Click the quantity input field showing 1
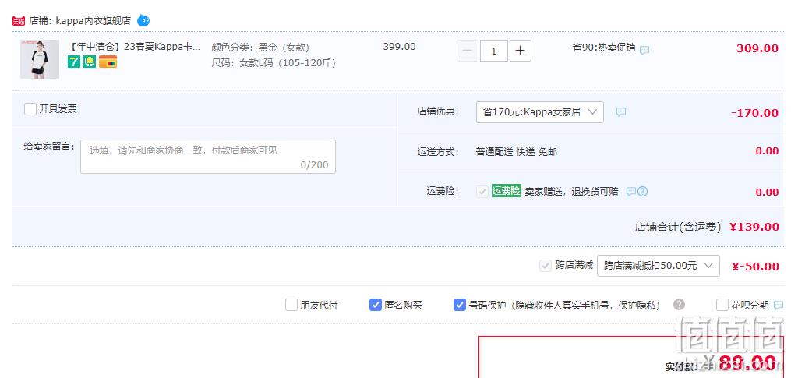791x378 pixels. pyautogui.click(x=493, y=51)
